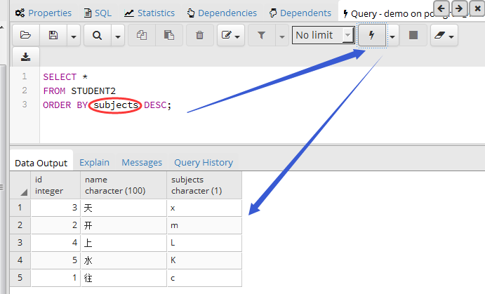485x294 pixels.
Task: Select row number 2 header
Action: click(x=20, y=225)
